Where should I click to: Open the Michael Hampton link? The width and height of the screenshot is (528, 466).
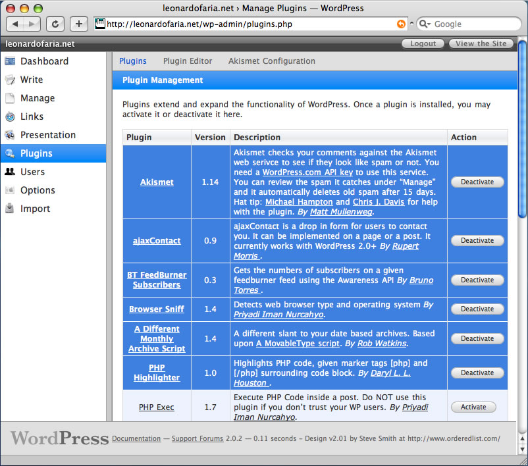click(x=299, y=201)
